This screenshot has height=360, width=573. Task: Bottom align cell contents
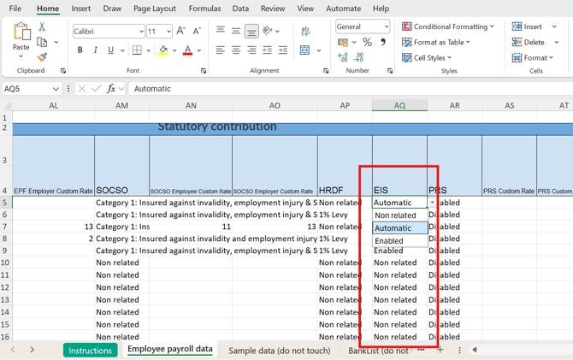click(251, 32)
